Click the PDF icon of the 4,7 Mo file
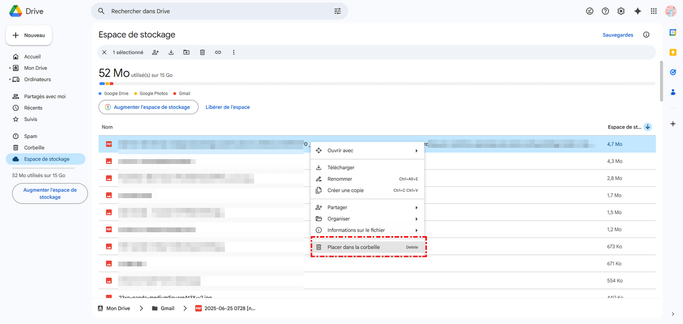The image size is (683, 324). (109, 144)
